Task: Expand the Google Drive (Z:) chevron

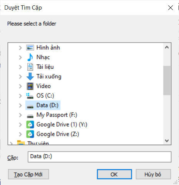Action: coord(20,134)
